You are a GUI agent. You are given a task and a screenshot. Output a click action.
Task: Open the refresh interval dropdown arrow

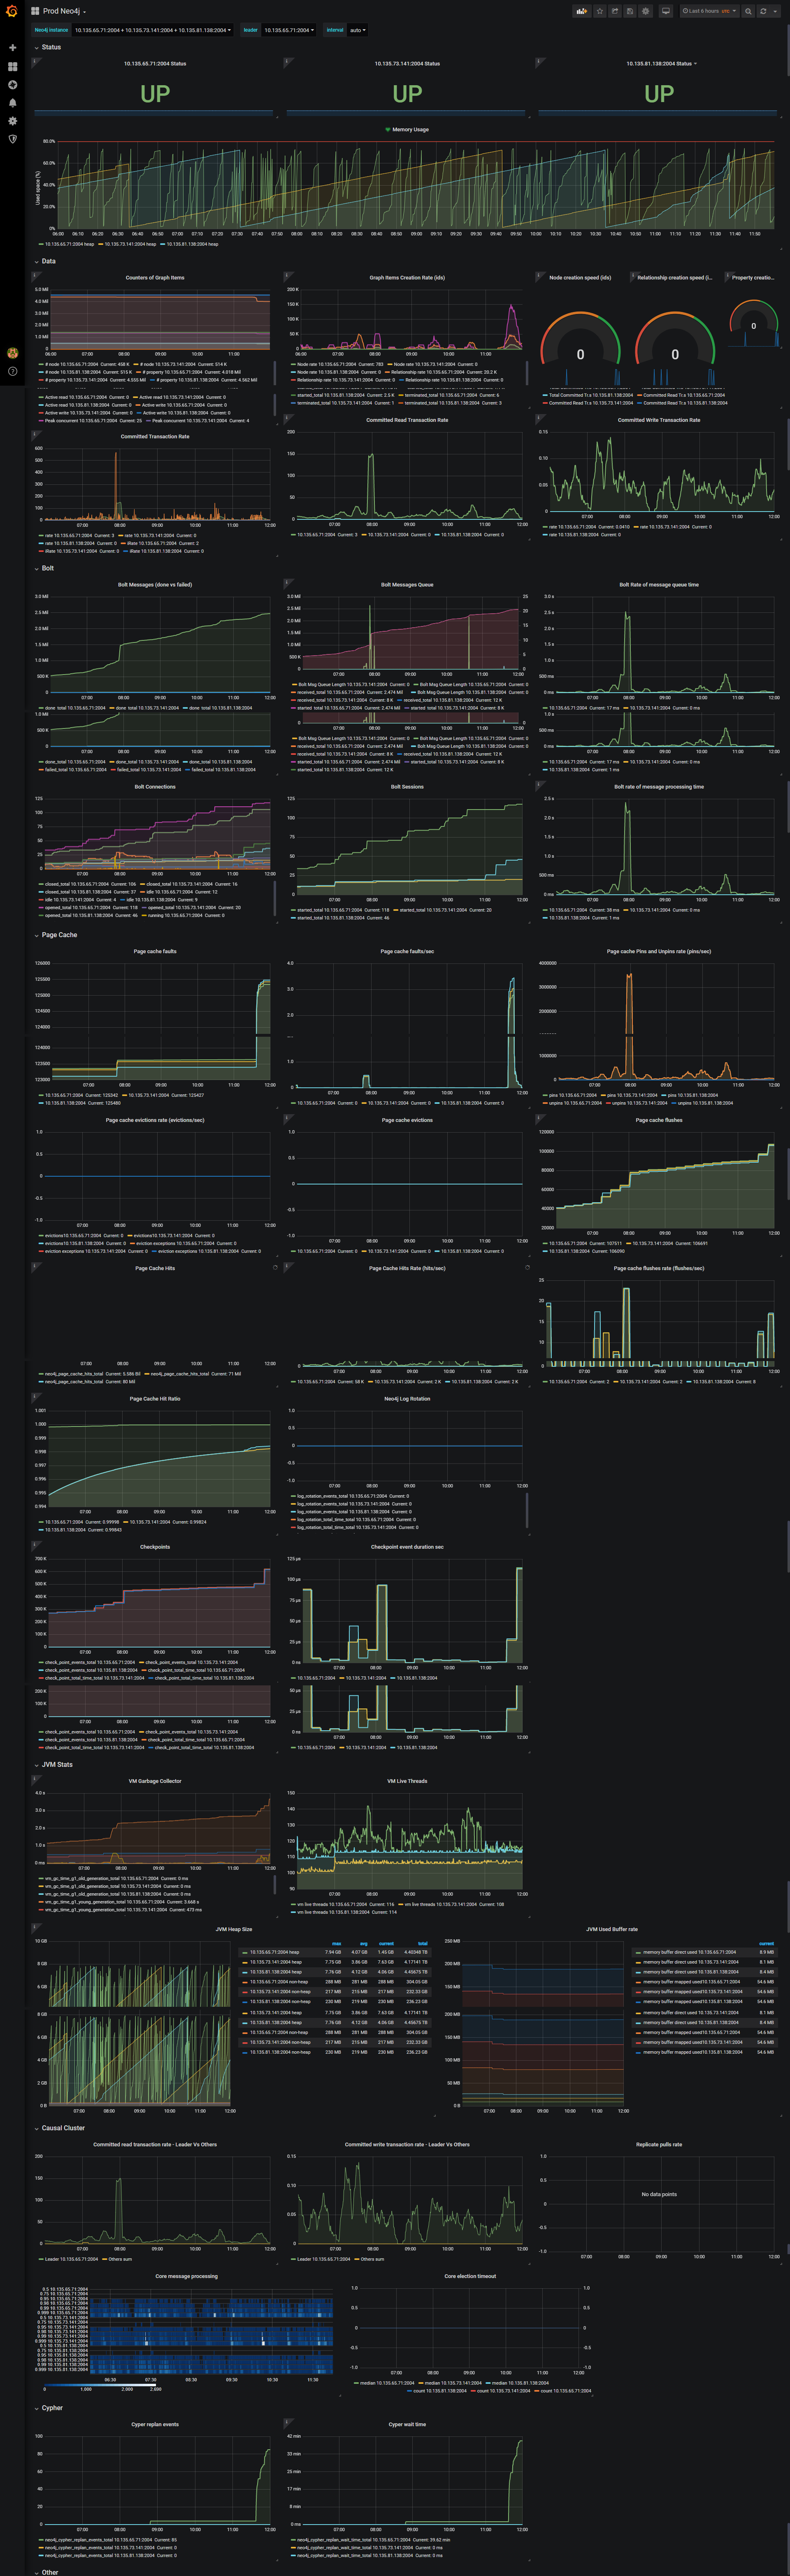pyautogui.click(x=775, y=11)
